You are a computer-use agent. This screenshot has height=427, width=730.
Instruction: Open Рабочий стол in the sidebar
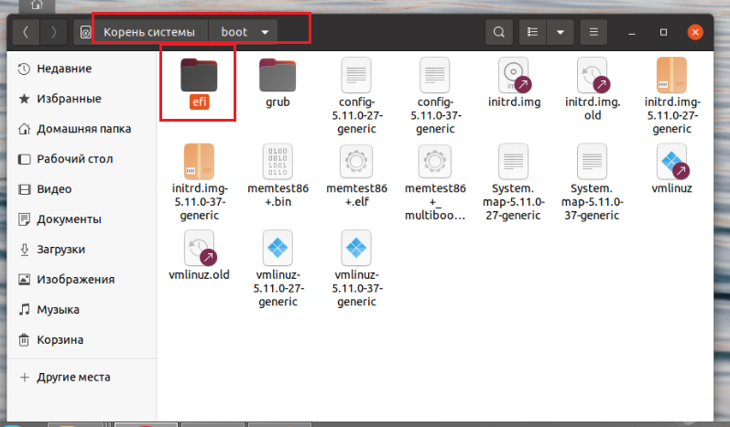coord(82,159)
